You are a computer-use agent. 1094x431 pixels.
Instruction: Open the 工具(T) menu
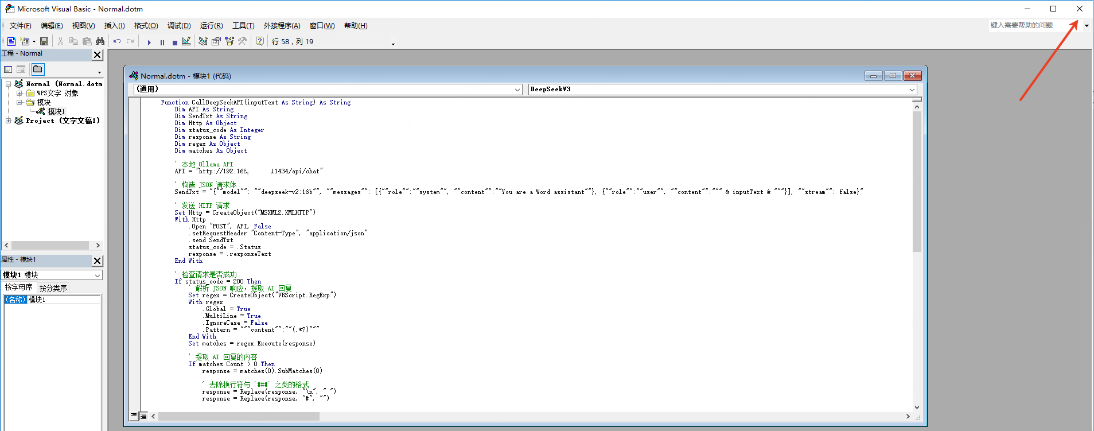(x=243, y=26)
